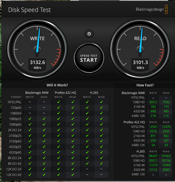Click the 98447 H.265 NTSC/PAL write value
The image size is (175, 182).
(153, 156)
